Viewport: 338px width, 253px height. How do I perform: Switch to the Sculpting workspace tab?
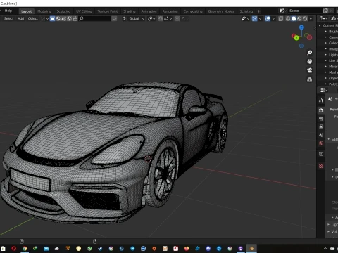[x=63, y=11]
